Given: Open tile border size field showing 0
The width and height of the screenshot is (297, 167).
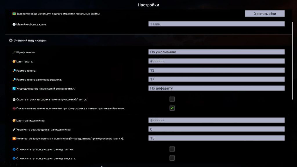Looking at the screenshot, I should [216, 129].
